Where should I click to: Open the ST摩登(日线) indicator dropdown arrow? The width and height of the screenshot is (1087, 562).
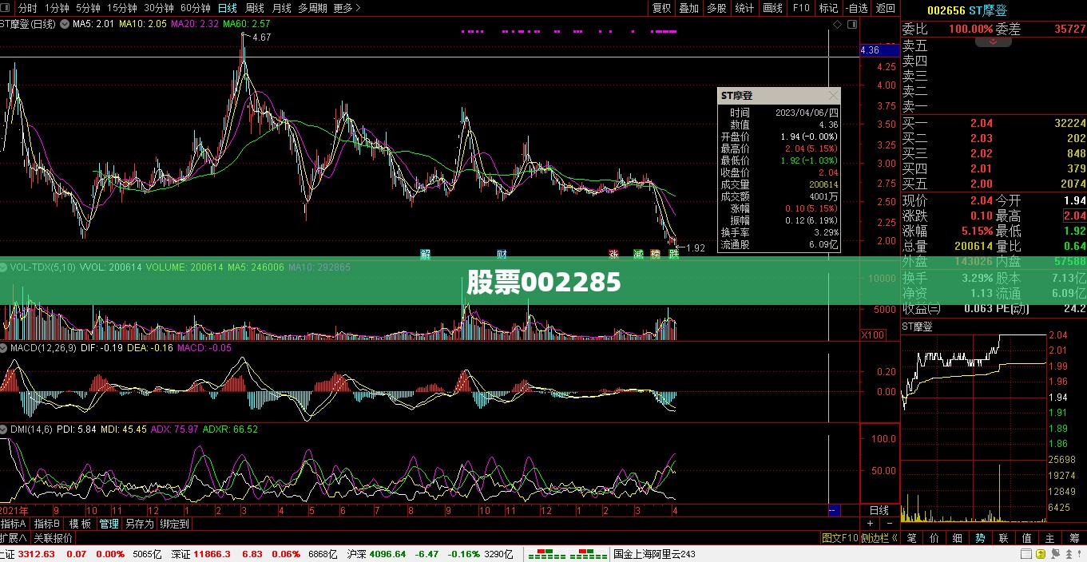click(65, 24)
